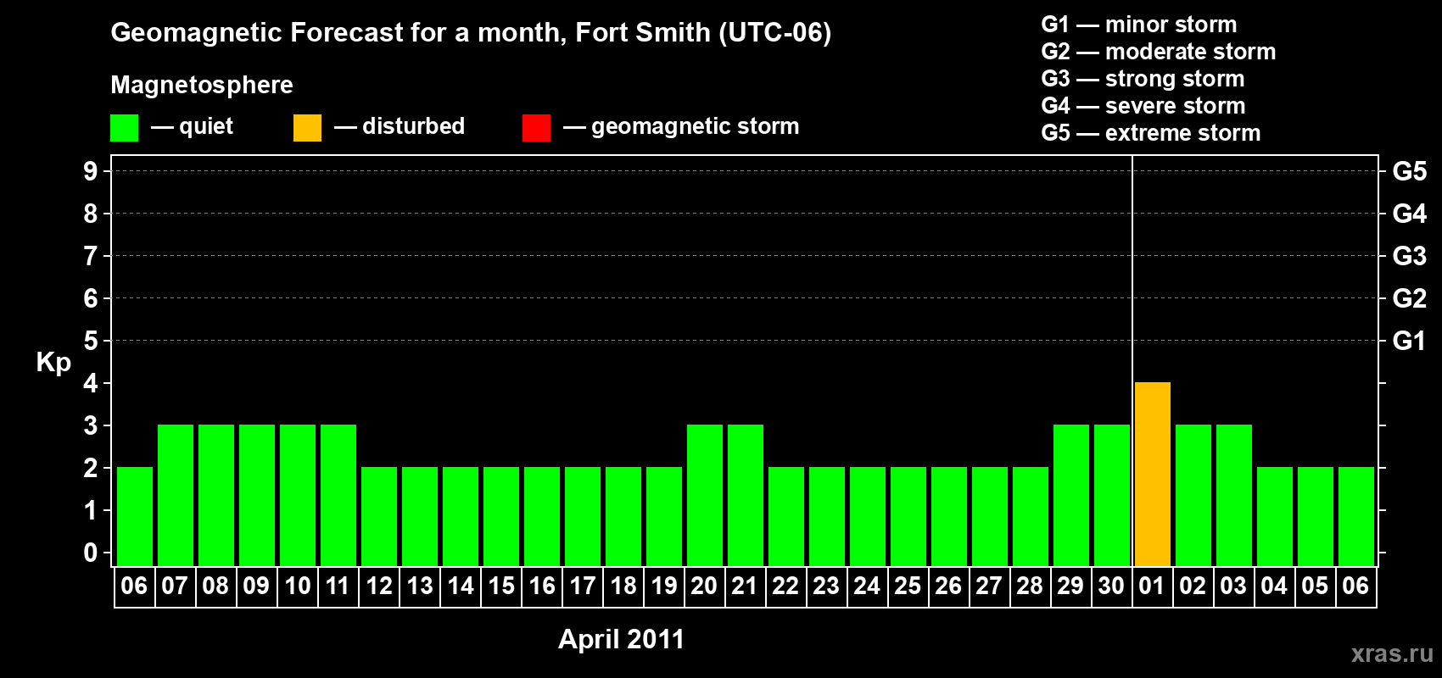Click the date cell 01
This screenshot has height=678, width=1442.
coord(1152,586)
